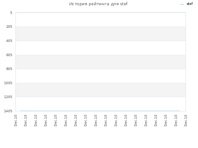The width and height of the screenshot is (198, 148).
Task: Click the white band between 5 and 205
Action: point(101,20)
